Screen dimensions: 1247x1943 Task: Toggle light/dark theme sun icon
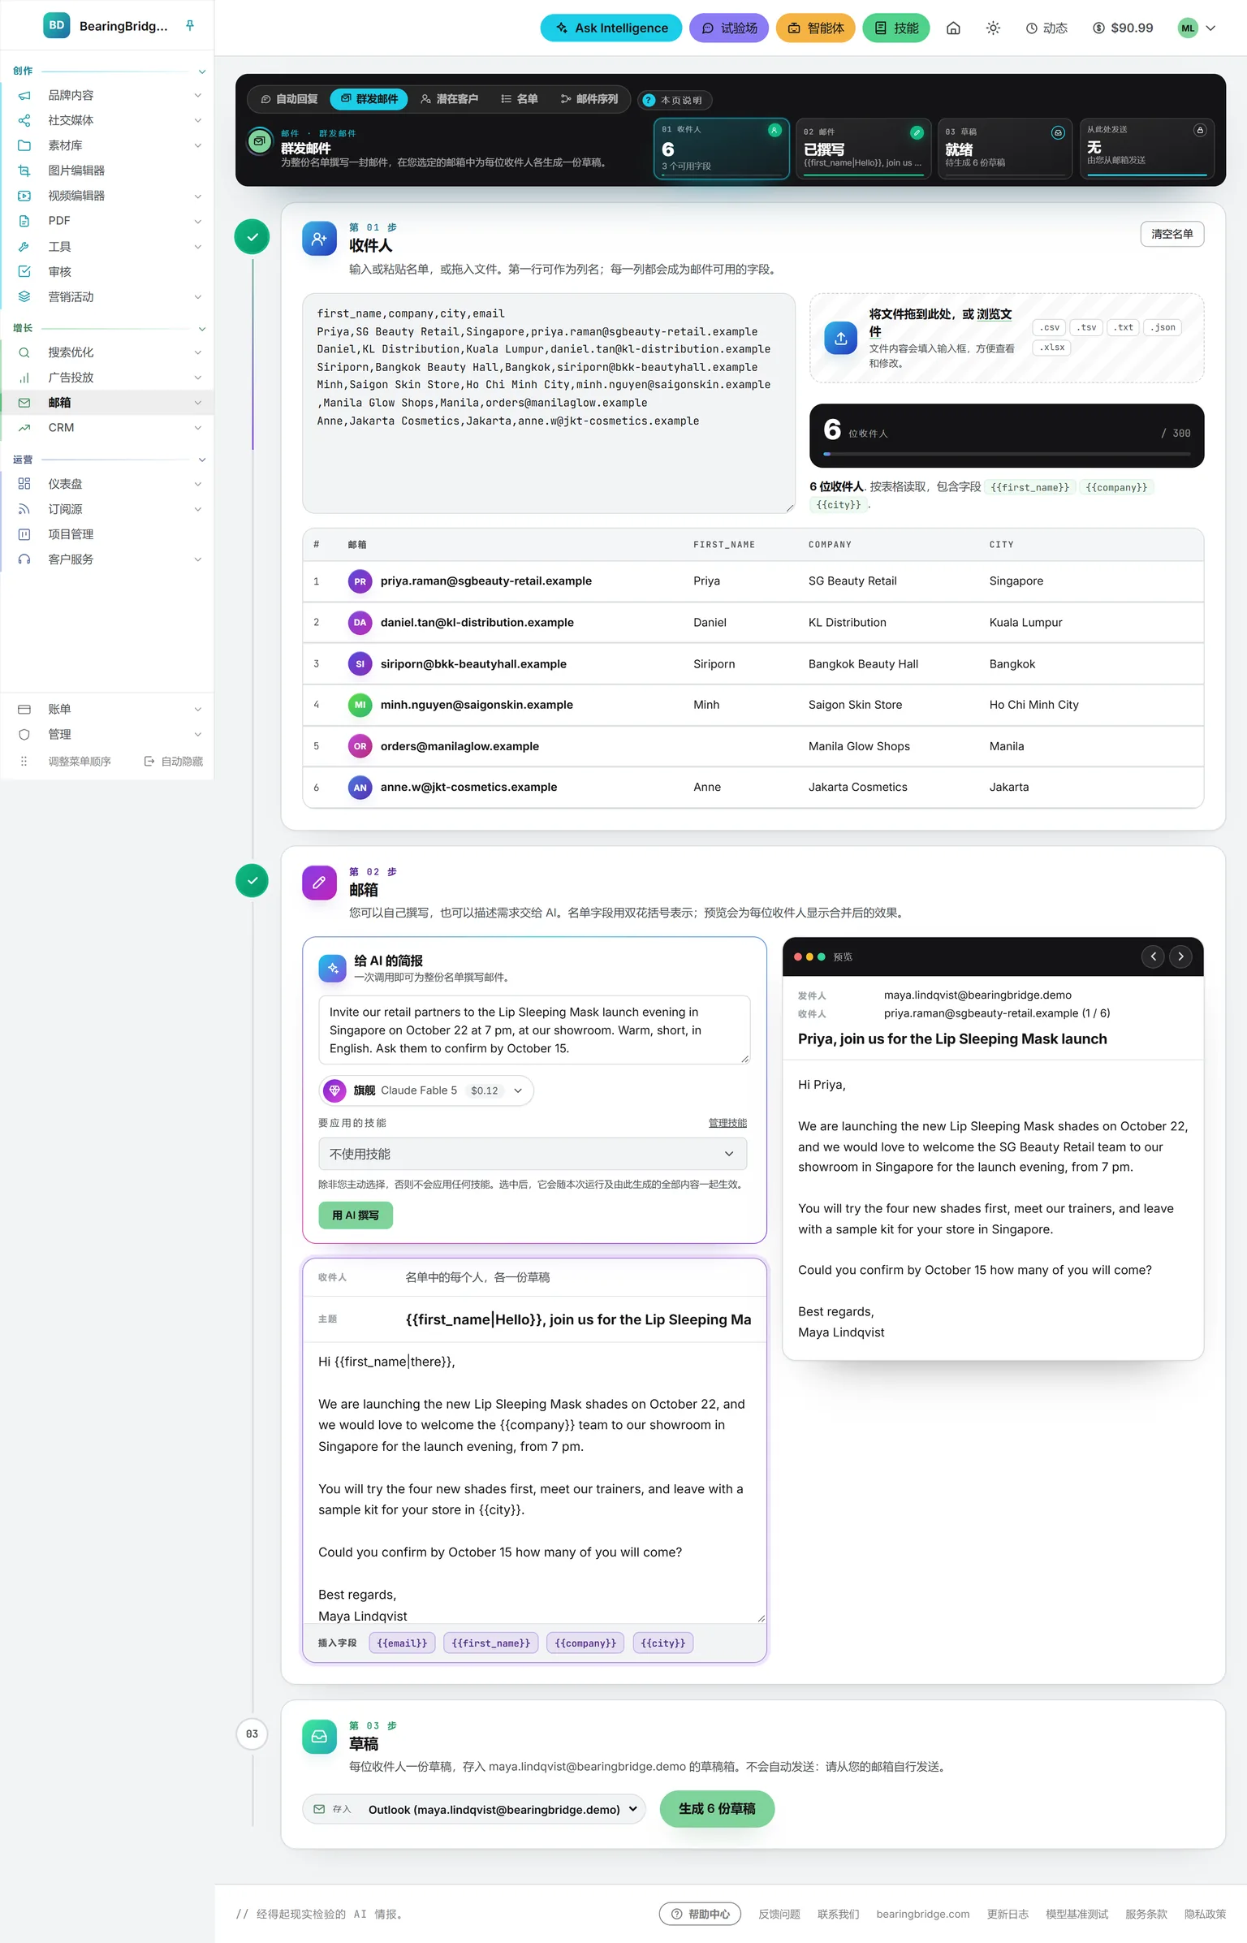click(x=993, y=28)
